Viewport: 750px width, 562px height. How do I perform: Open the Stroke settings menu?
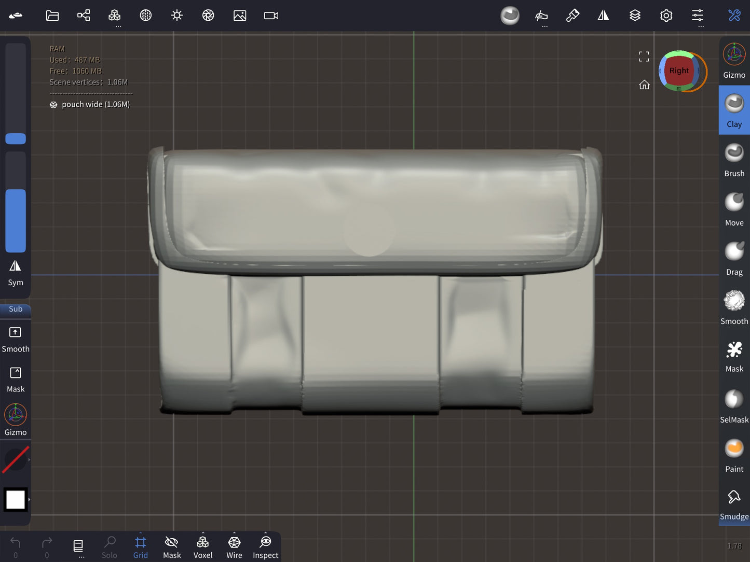point(541,16)
